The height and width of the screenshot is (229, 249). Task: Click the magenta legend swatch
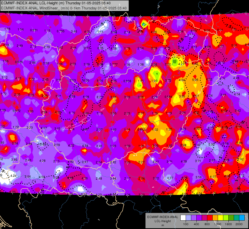(204, 218)
